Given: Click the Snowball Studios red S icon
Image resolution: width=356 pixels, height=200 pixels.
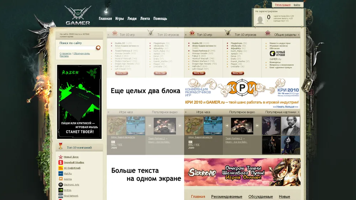Looking at the screenshot, I should pos(61,162).
